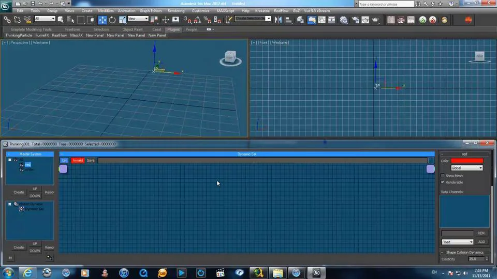
Task: Click the FumeFX panel button
Action: (42, 36)
